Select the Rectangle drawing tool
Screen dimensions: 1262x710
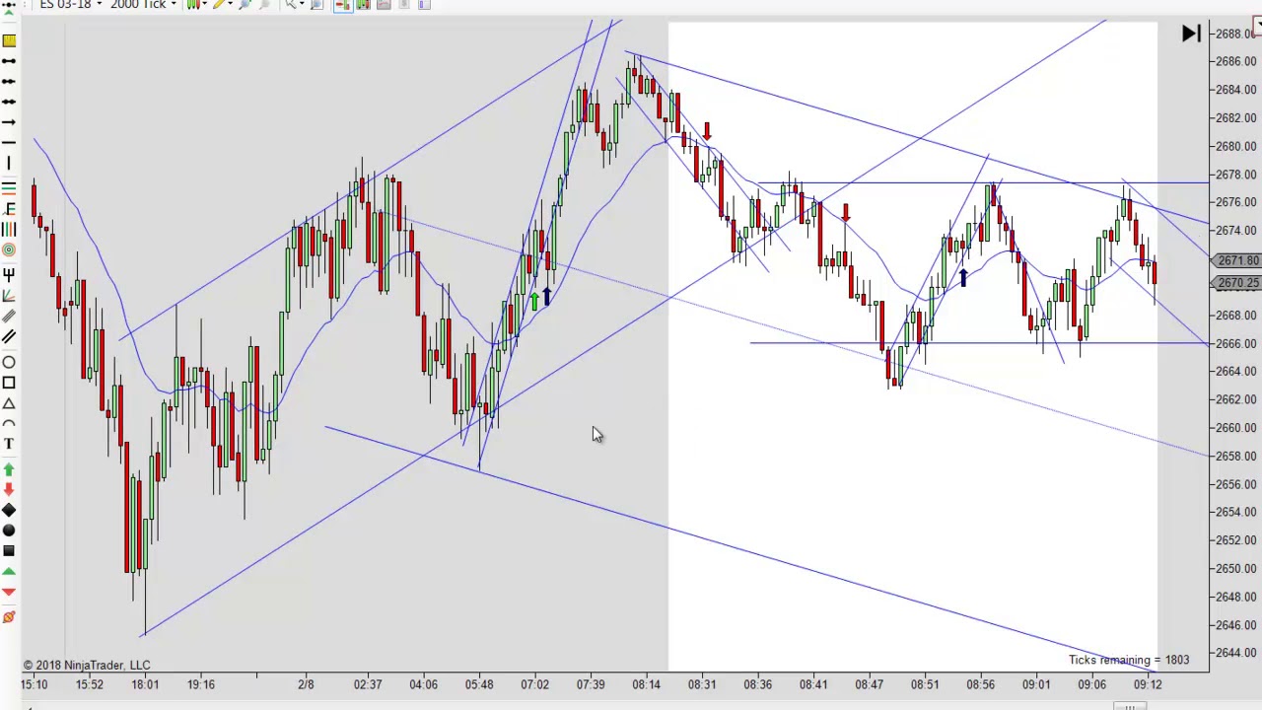coord(8,383)
